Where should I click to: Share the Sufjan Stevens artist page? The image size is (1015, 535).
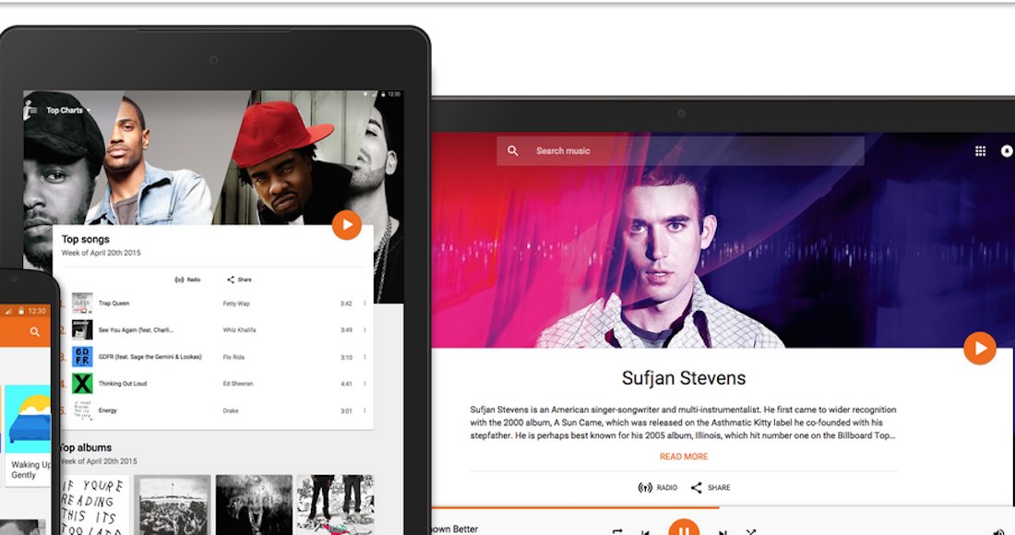coord(710,487)
